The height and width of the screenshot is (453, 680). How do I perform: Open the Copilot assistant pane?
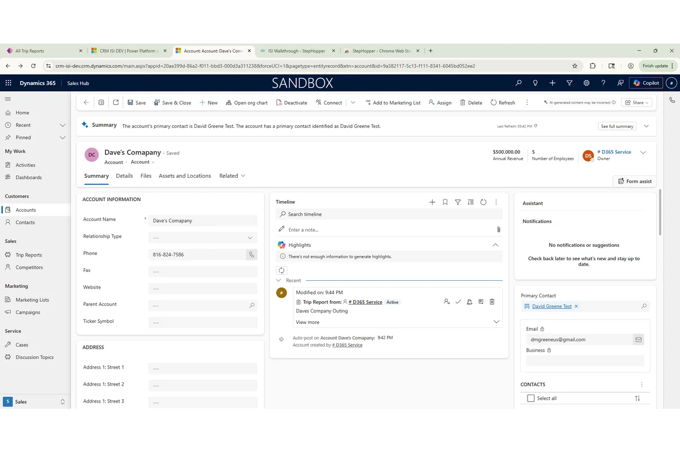pyautogui.click(x=645, y=83)
